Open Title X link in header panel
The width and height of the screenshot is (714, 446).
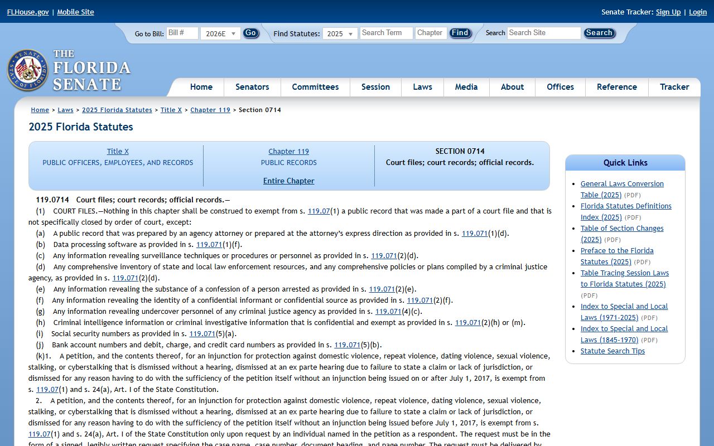click(x=118, y=151)
